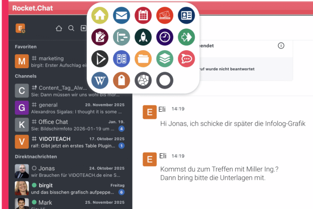Open the purple clock time-tracking app
Screen dimensions: 313x209
pyautogui.click(x=165, y=37)
